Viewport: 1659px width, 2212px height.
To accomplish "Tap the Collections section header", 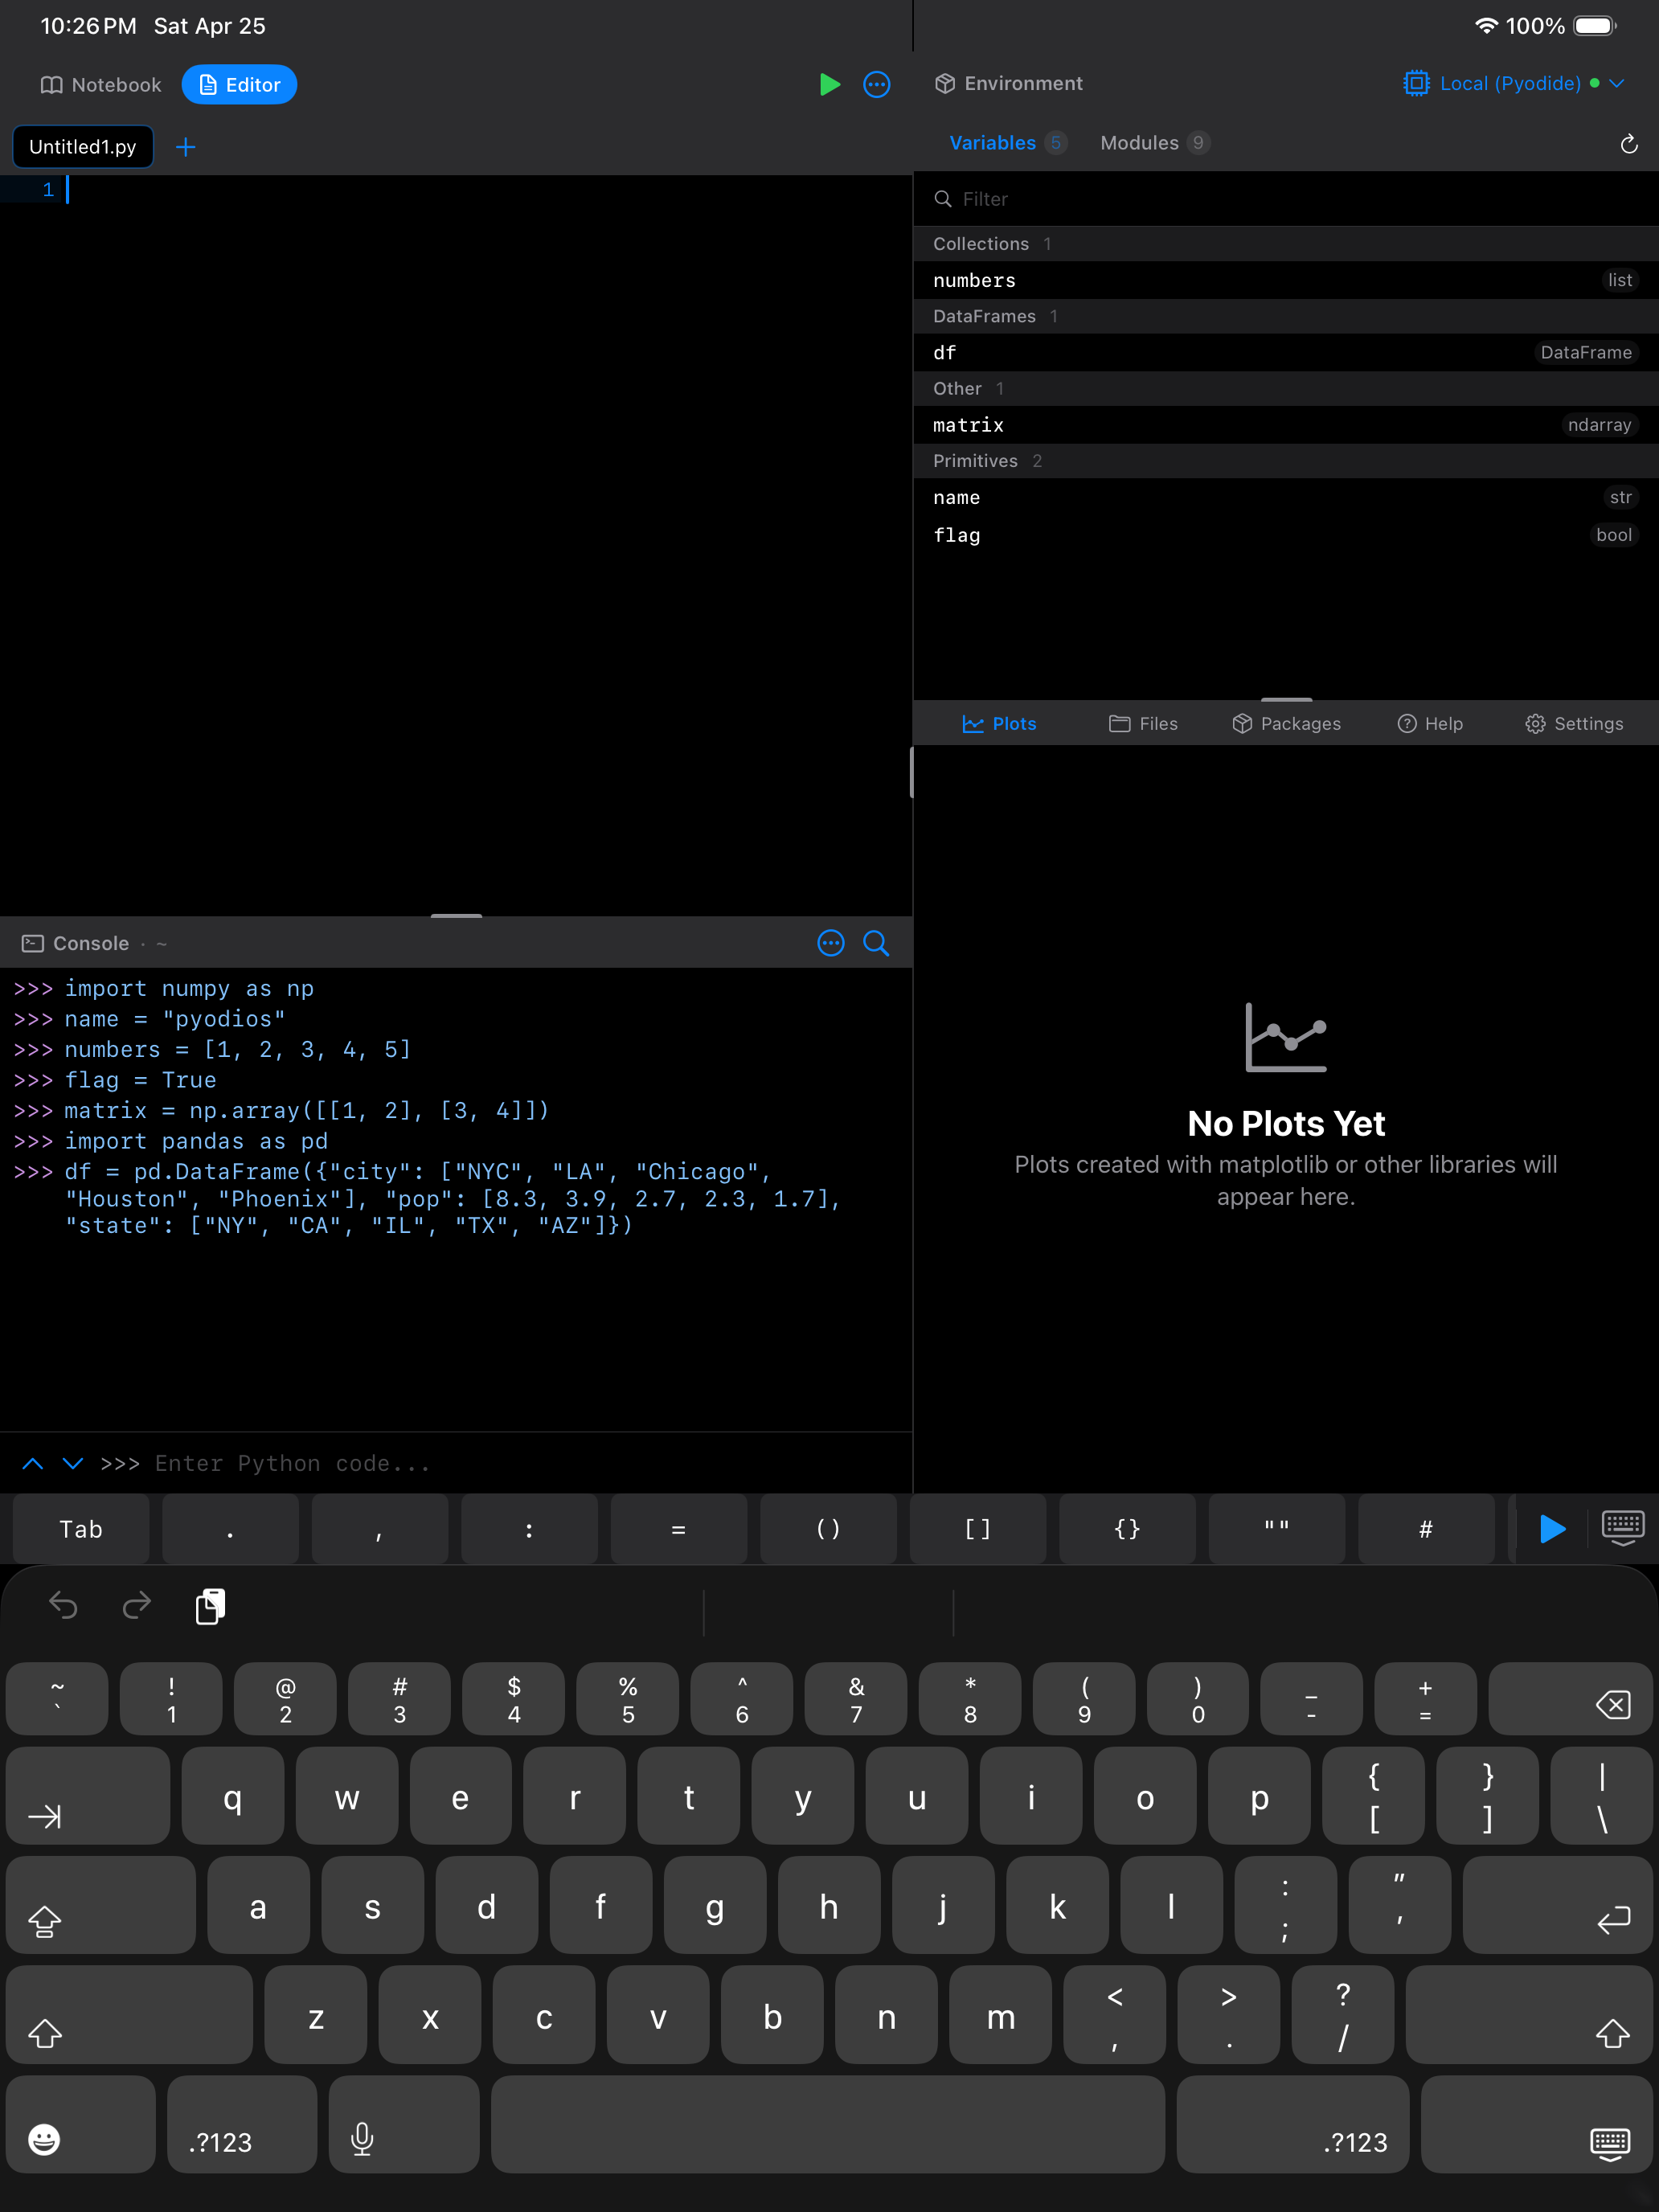I will 1286,244.
